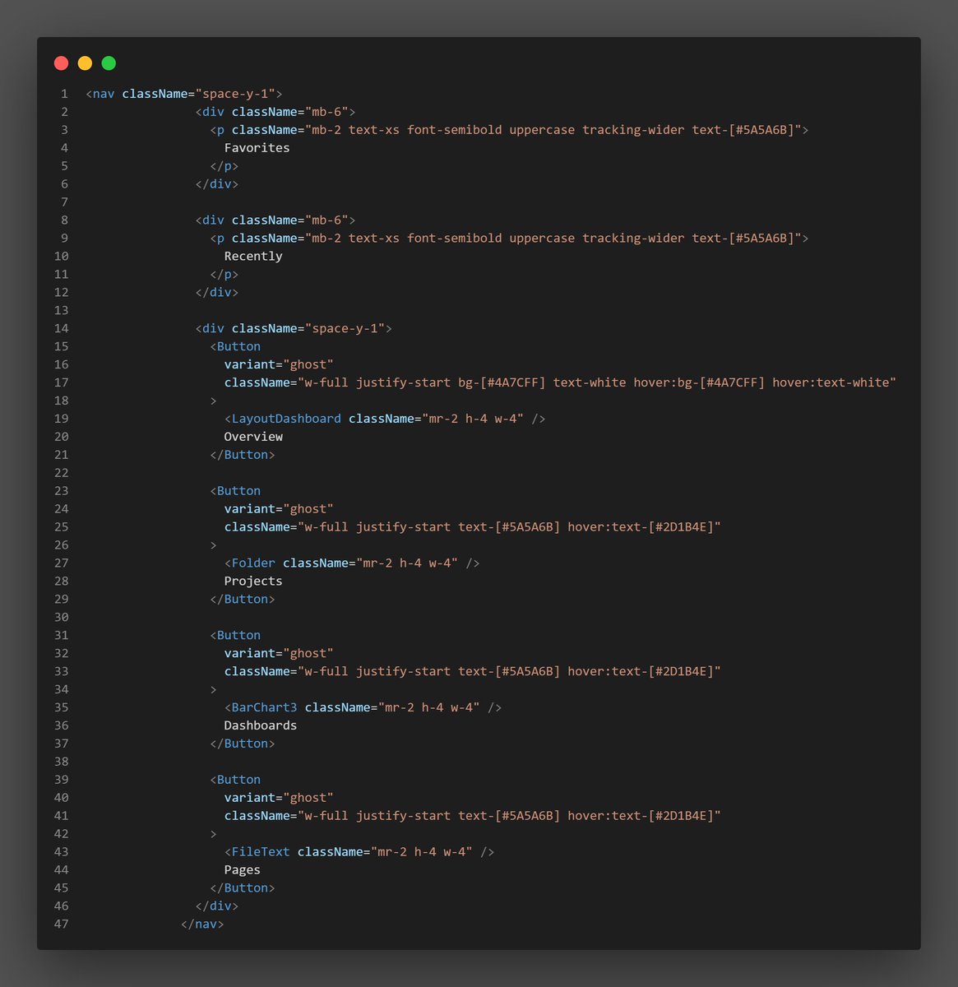Screen dimensions: 958x987
Task: Click line number 7 in the gutter
Action: [65, 202]
